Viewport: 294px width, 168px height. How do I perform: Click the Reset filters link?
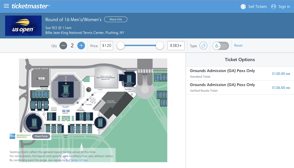(238, 45)
